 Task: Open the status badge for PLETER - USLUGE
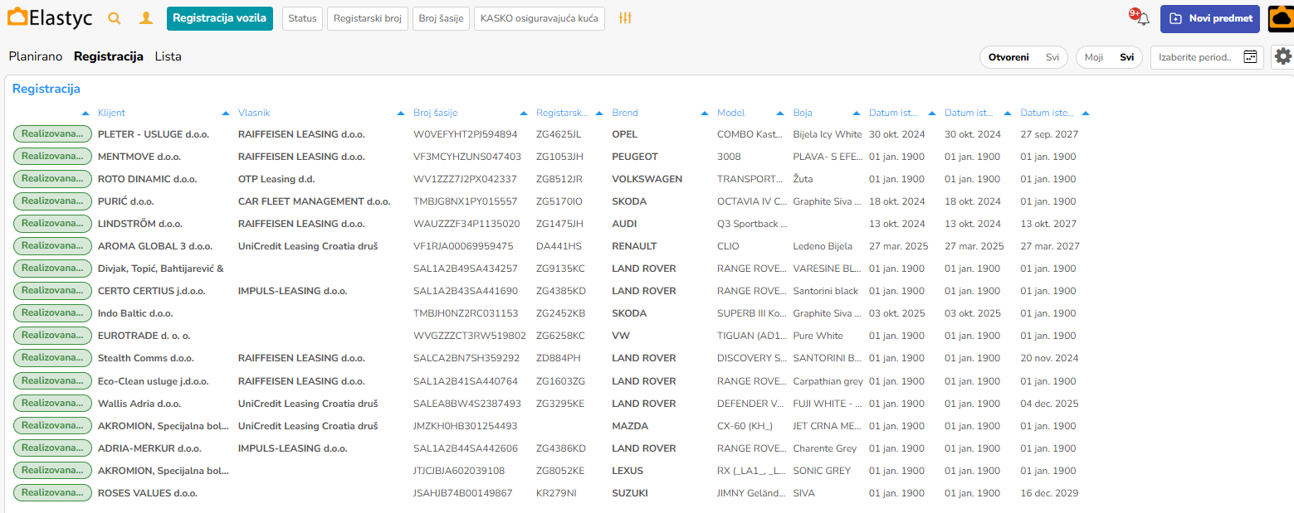point(52,133)
